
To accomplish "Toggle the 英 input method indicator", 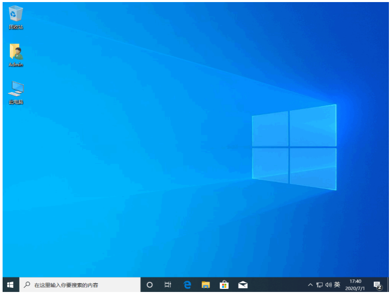I will [x=337, y=285].
